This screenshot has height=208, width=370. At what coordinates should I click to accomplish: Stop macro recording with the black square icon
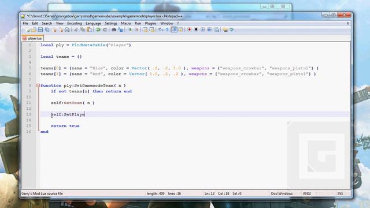point(196,29)
